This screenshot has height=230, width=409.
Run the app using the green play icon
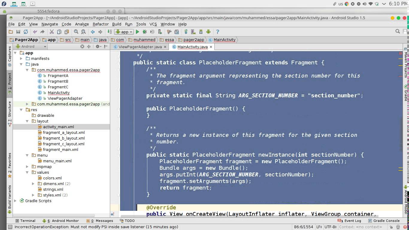pos(137,32)
